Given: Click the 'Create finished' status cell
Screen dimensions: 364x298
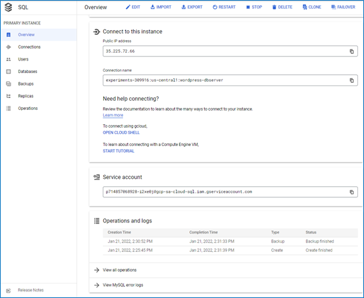Looking at the screenshot, I should pyautogui.click(x=319, y=250).
